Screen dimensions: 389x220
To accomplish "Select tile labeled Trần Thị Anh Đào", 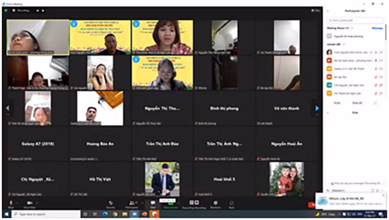I will (x=162, y=143).
